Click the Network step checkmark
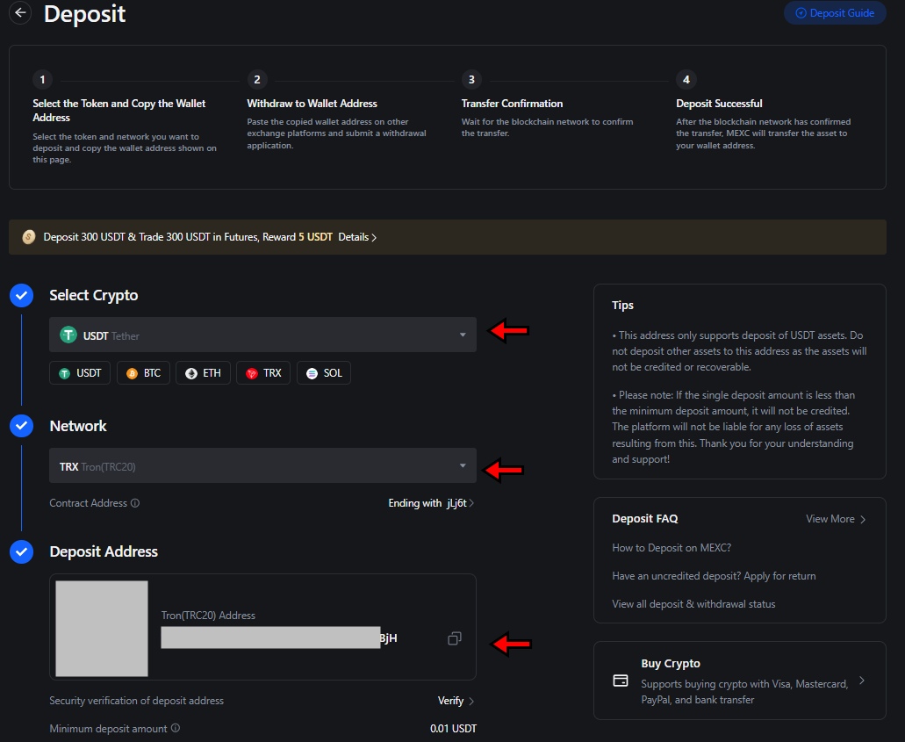Image resolution: width=905 pixels, height=742 pixels. click(21, 426)
